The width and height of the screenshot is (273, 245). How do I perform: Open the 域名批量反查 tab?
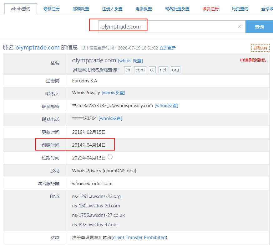click(x=177, y=9)
